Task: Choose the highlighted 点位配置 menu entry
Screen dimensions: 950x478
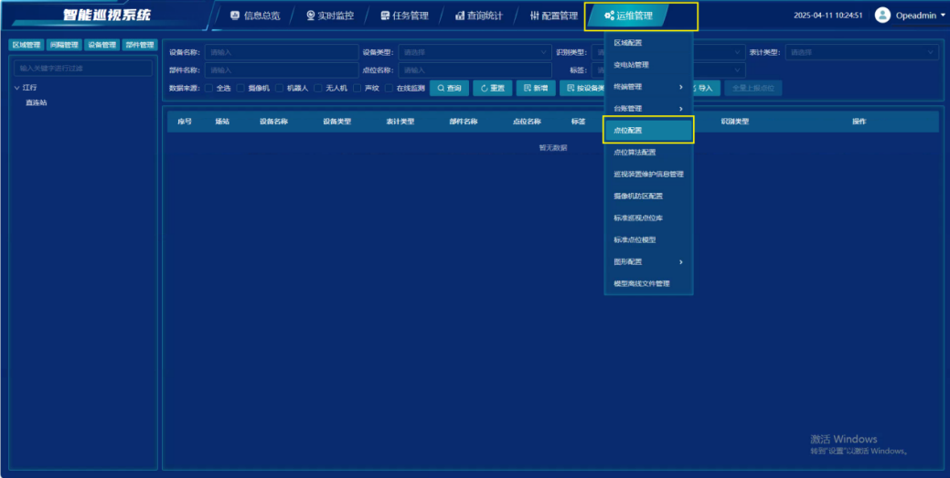Action: (648, 131)
